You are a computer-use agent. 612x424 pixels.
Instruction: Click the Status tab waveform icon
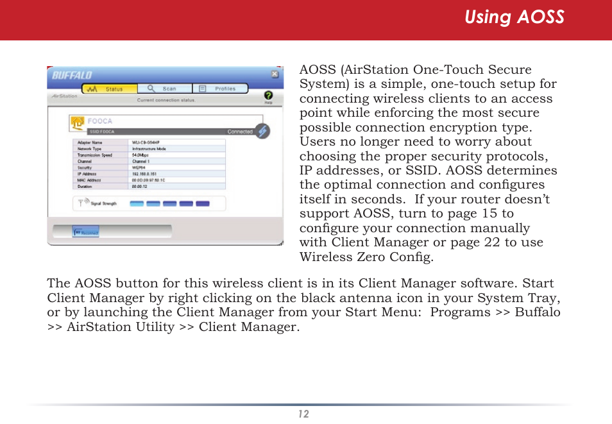(92, 89)
